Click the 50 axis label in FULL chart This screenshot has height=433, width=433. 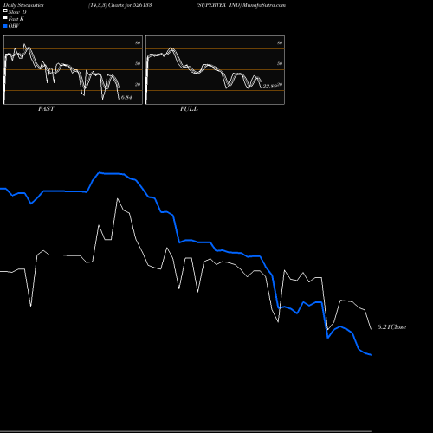point(280,63)
